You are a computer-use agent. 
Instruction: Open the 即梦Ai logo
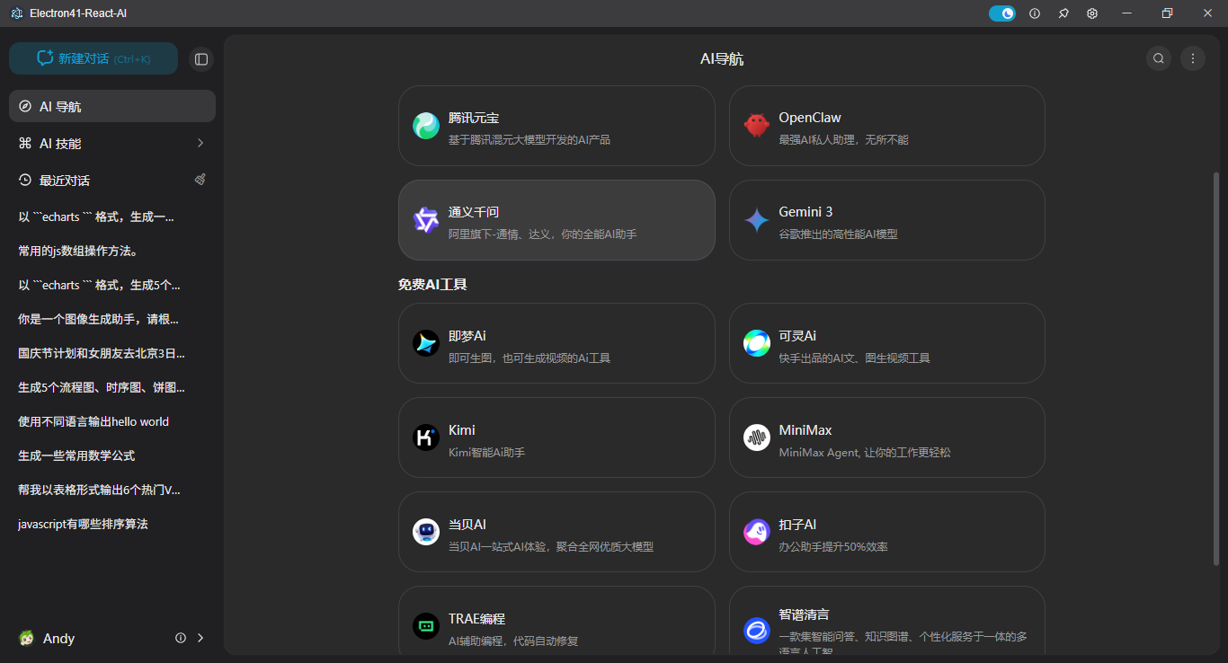pos(426,343)
